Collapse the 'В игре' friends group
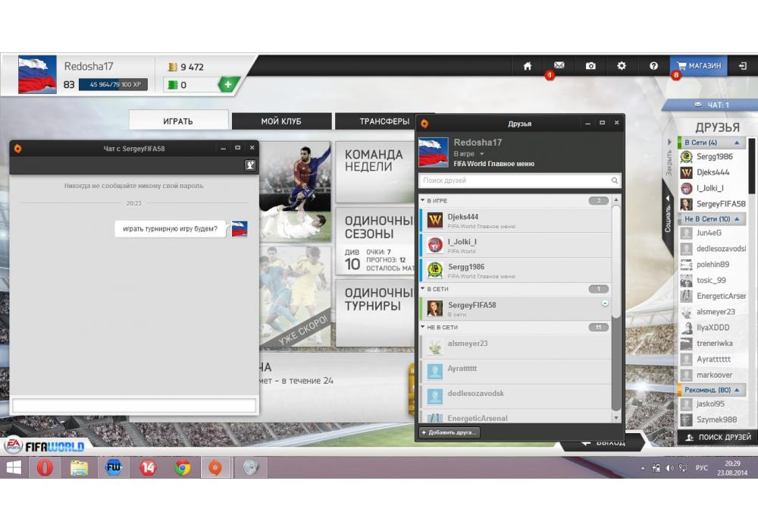The width and height of the screenshot is (758, 531). [423, 200]
